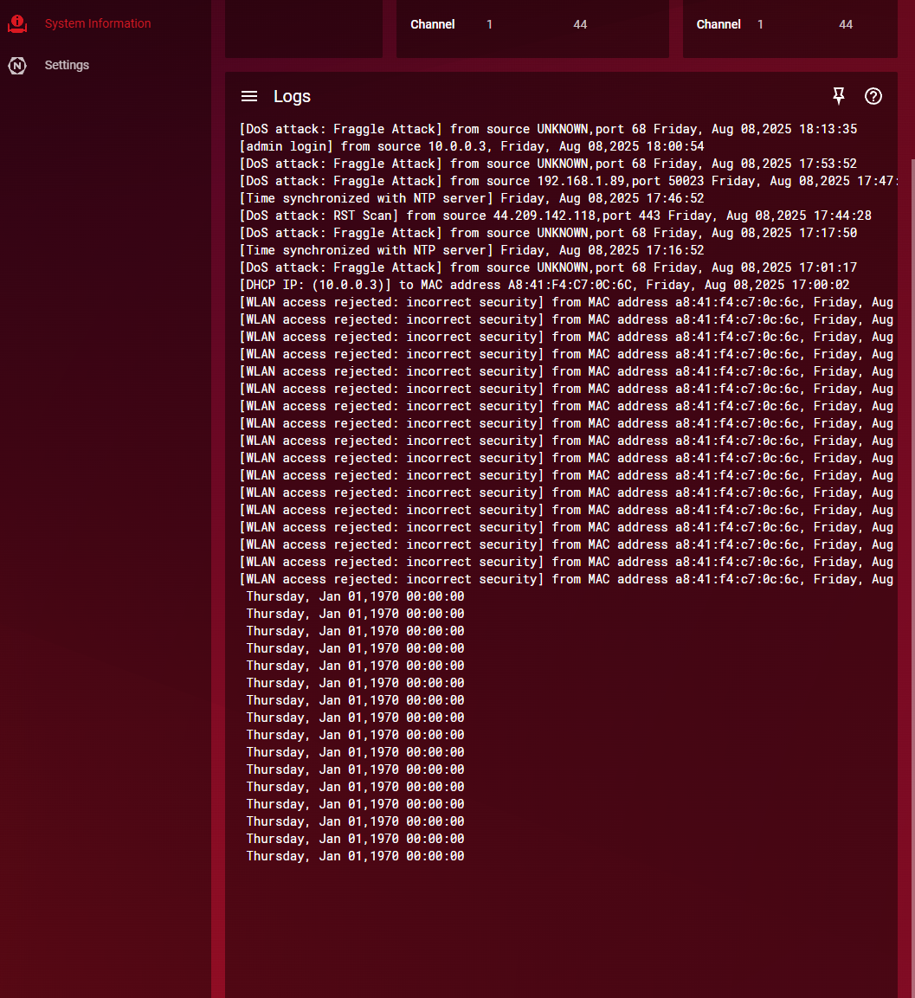Click the first NTP time synchronized entry
Screen dimensions: 915x998
click(472, 198)
